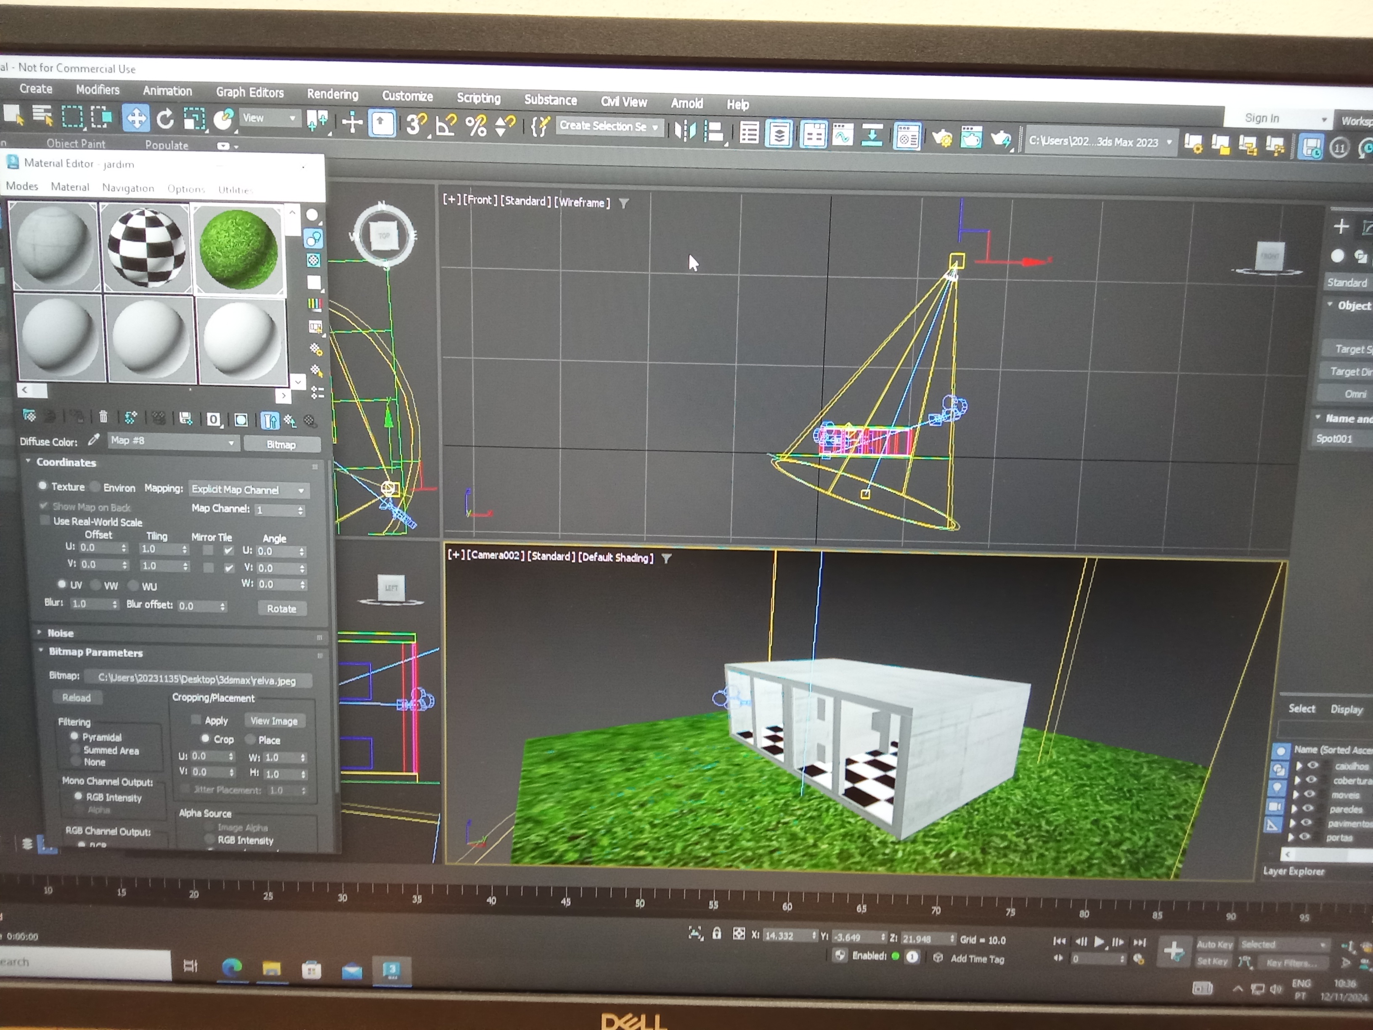Click Delete material trash icon in Material Editor
The image size is (1373, 1030).
click(103, 417)
